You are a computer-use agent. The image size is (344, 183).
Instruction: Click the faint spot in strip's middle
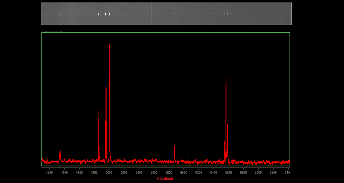click(174, 14)
